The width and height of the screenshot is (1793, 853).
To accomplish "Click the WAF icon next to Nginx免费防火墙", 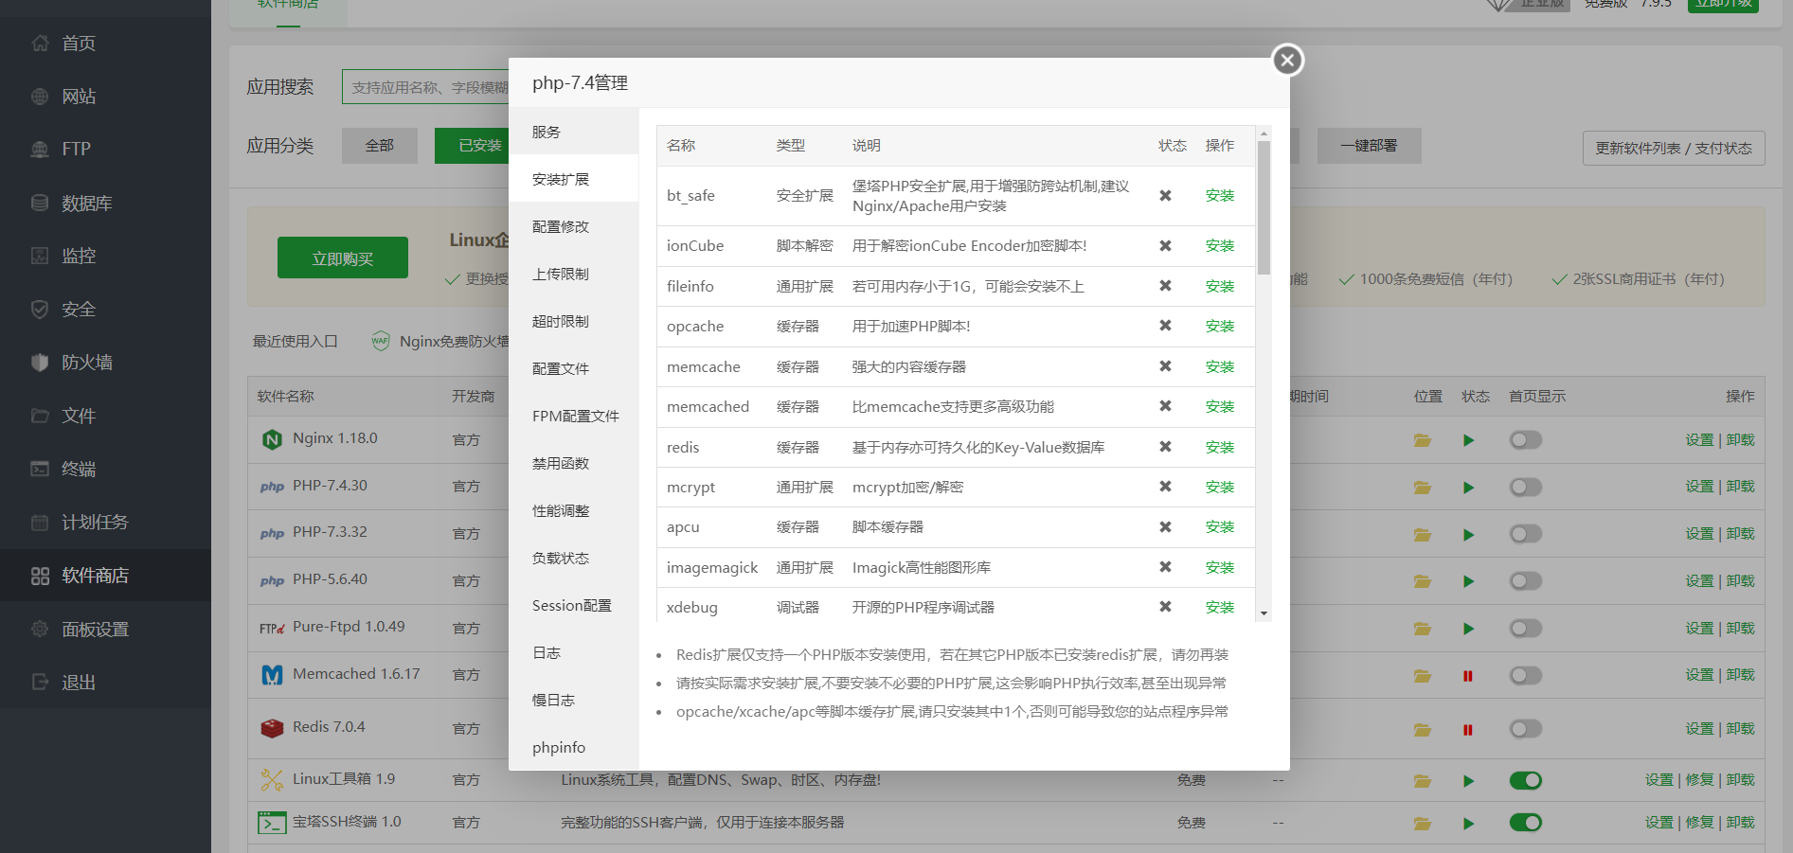I will [380, 341].
